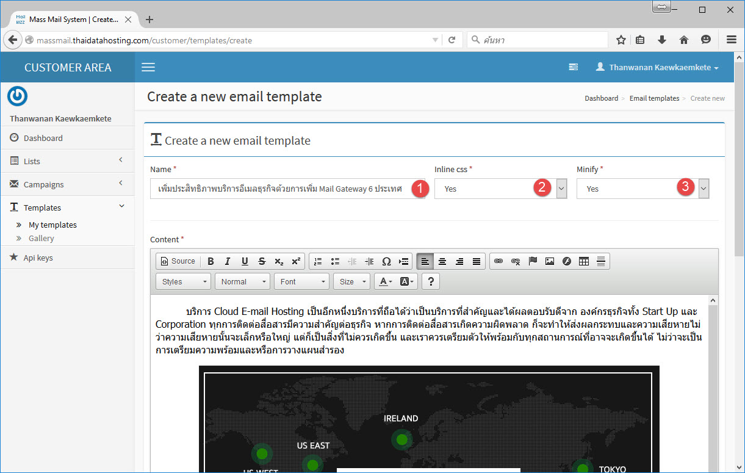Toggle the sidebar hamburger menu
This screenshot has height=473, width=745.
148,67
